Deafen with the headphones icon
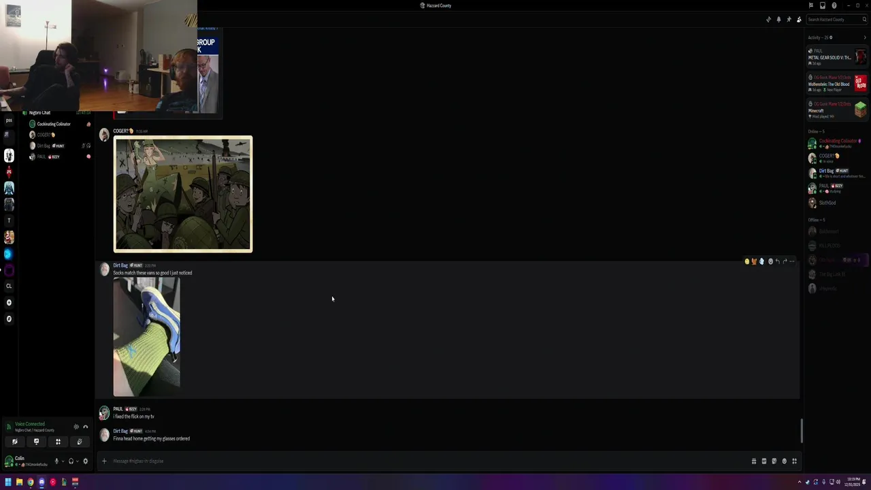Image resolution: width=871 pixels, height=490 pixels. pos(71,461)
